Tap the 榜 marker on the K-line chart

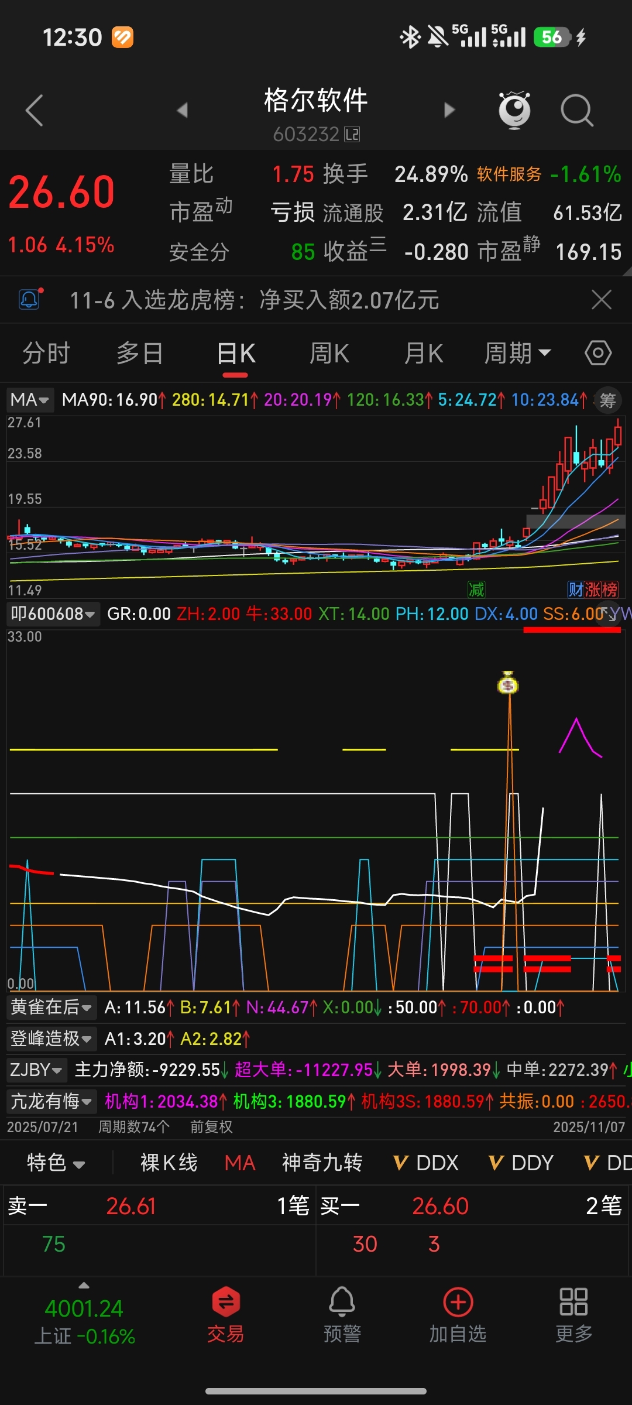pos(609,590)
